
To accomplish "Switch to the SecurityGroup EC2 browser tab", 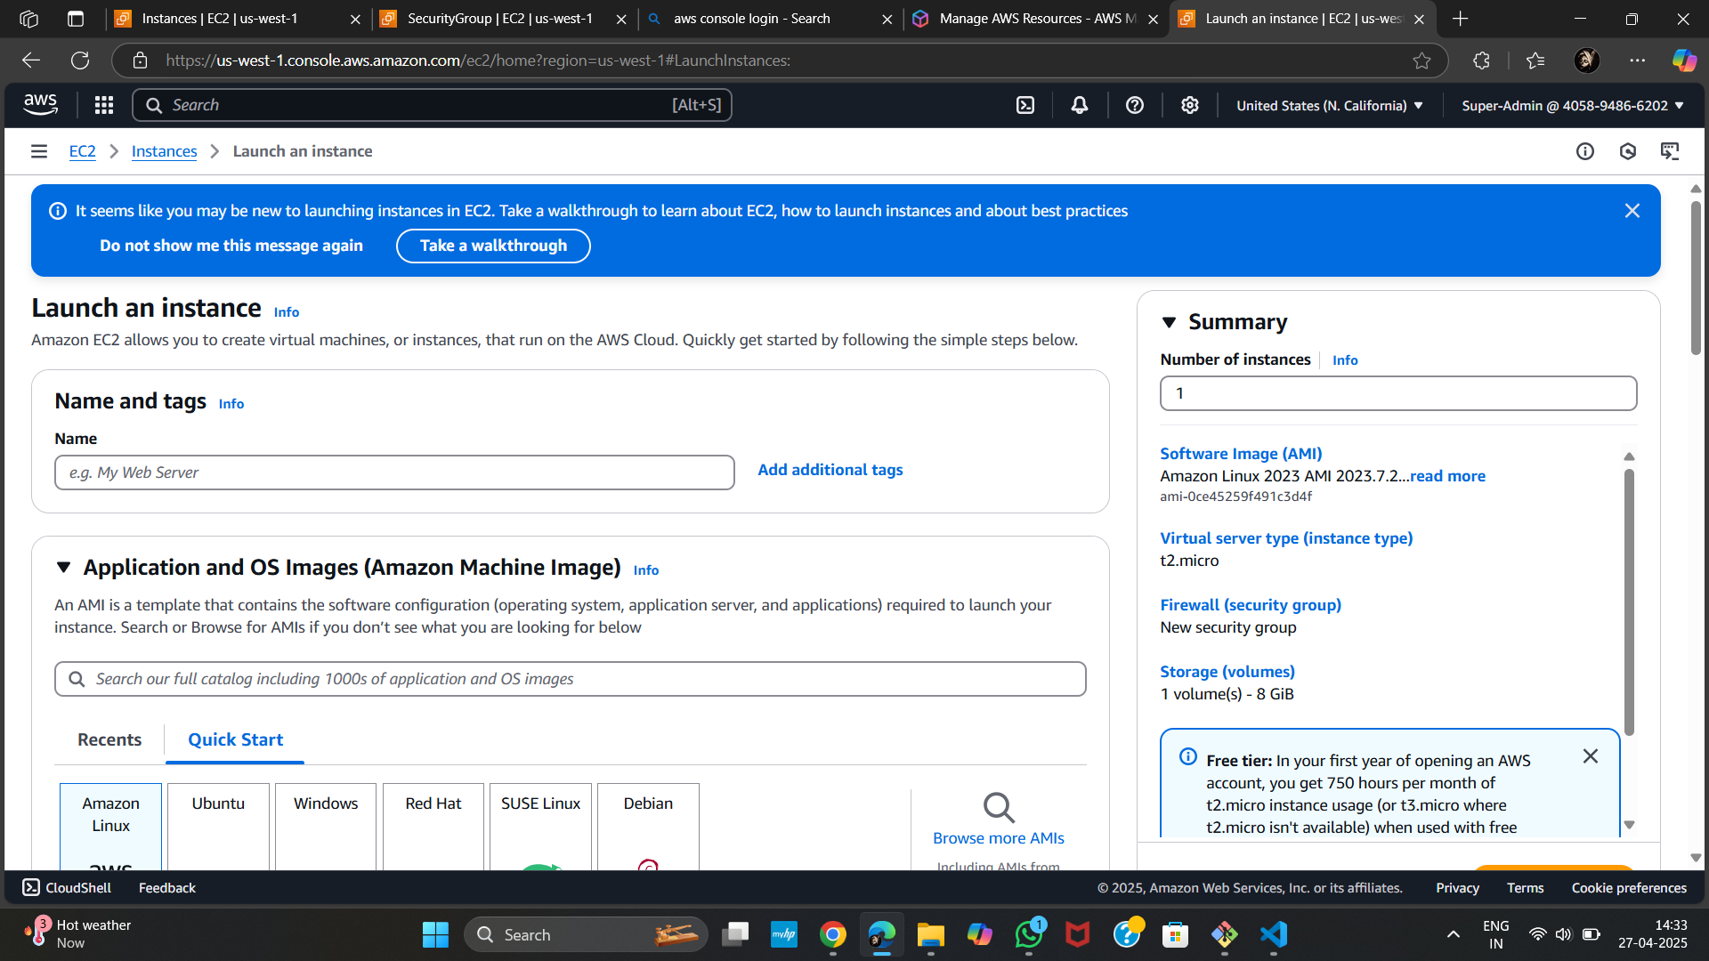I will [x=503, y=19].
